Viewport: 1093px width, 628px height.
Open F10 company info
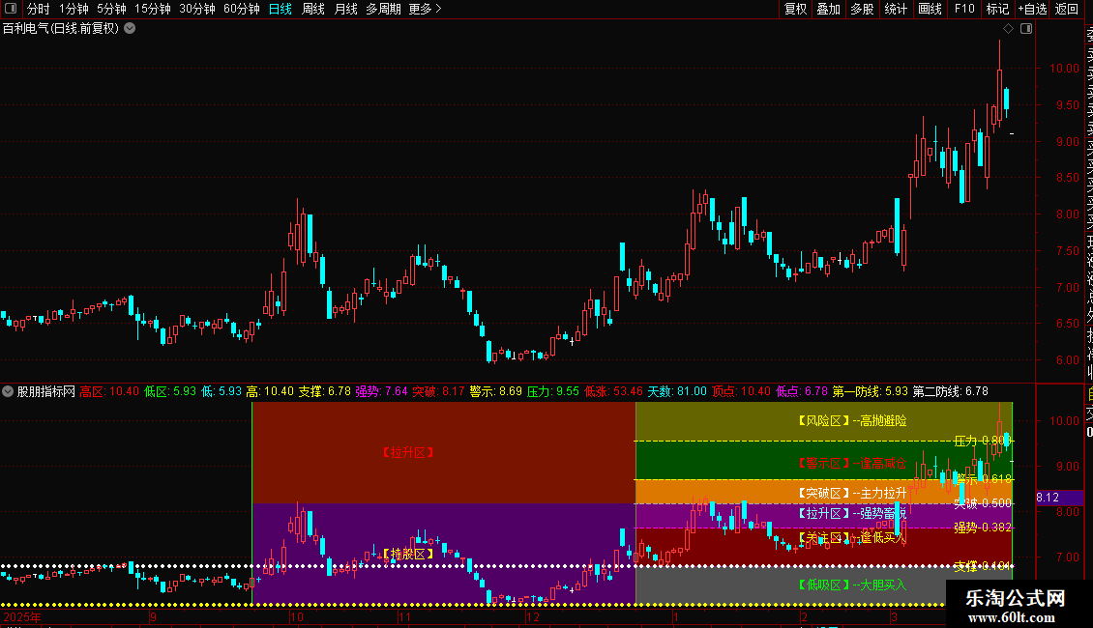(x=964, y=9)
